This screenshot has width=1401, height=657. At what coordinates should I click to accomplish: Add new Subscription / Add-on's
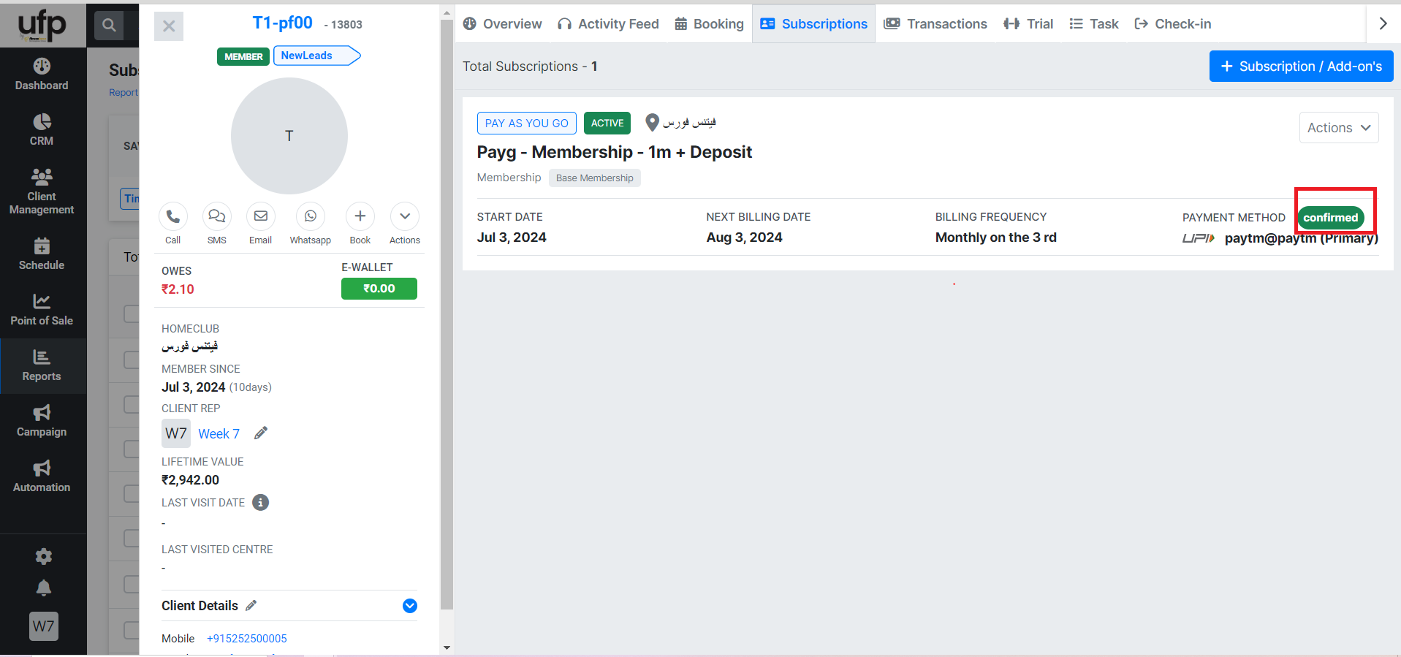click(x=1301, y=67)
